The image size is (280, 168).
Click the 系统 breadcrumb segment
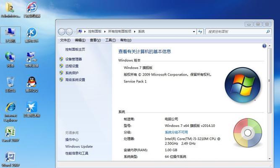click(x=141, y=31)
